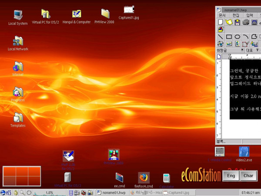261x196 pixels.
Task: Switch to noname01.hwp in the taskbar
Action: tap(111, 193)
